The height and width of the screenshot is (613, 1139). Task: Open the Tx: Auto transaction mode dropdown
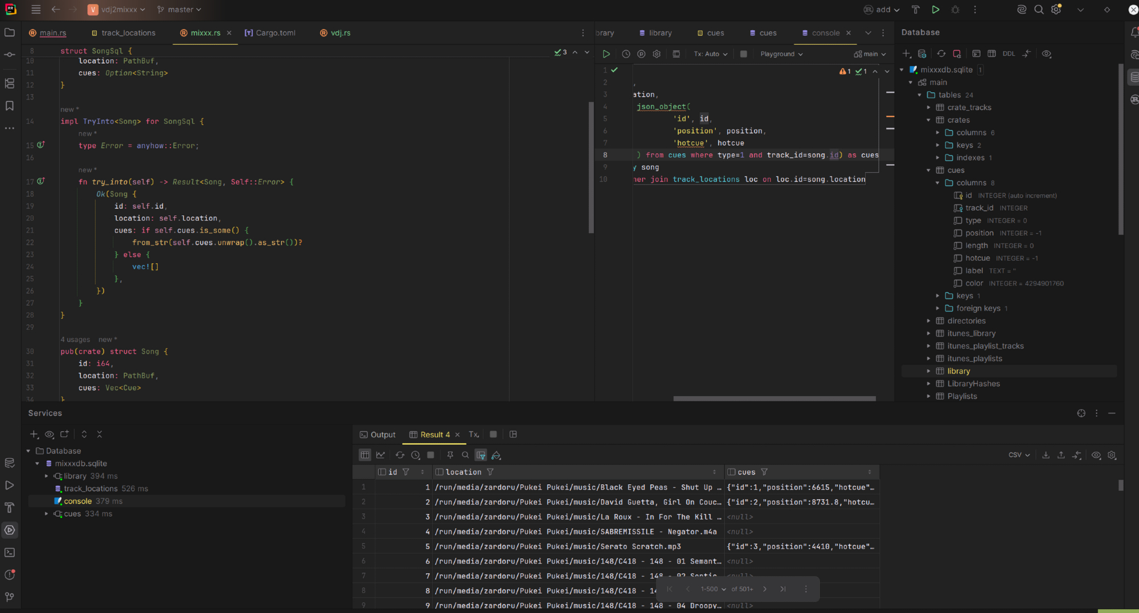click(x=710, y=54)
